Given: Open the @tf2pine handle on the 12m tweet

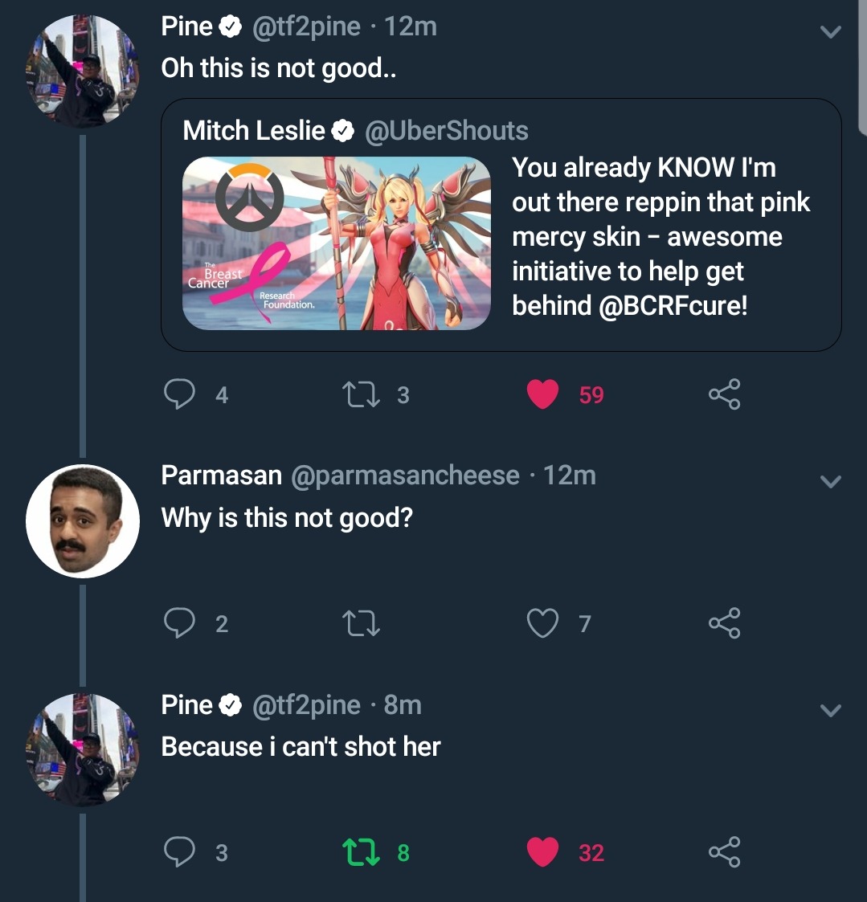Looking at the screenshot, I should (x=306, y=27).
